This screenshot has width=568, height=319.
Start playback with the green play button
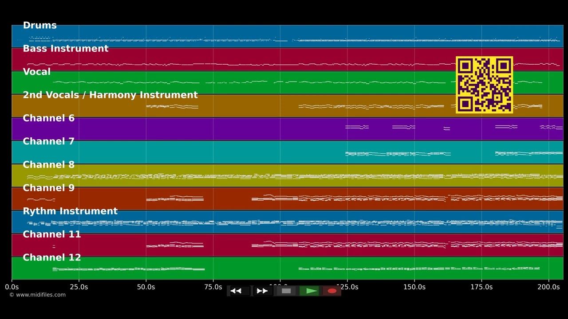[309, 291]
